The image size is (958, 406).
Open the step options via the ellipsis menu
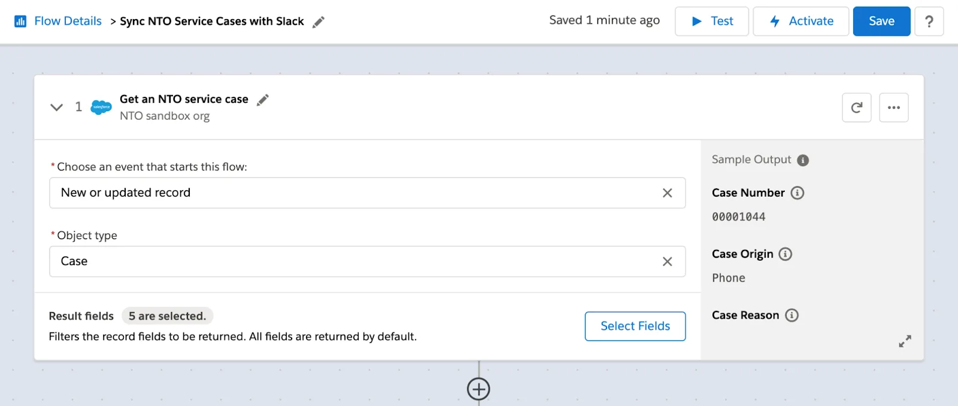tap(893, 107)
